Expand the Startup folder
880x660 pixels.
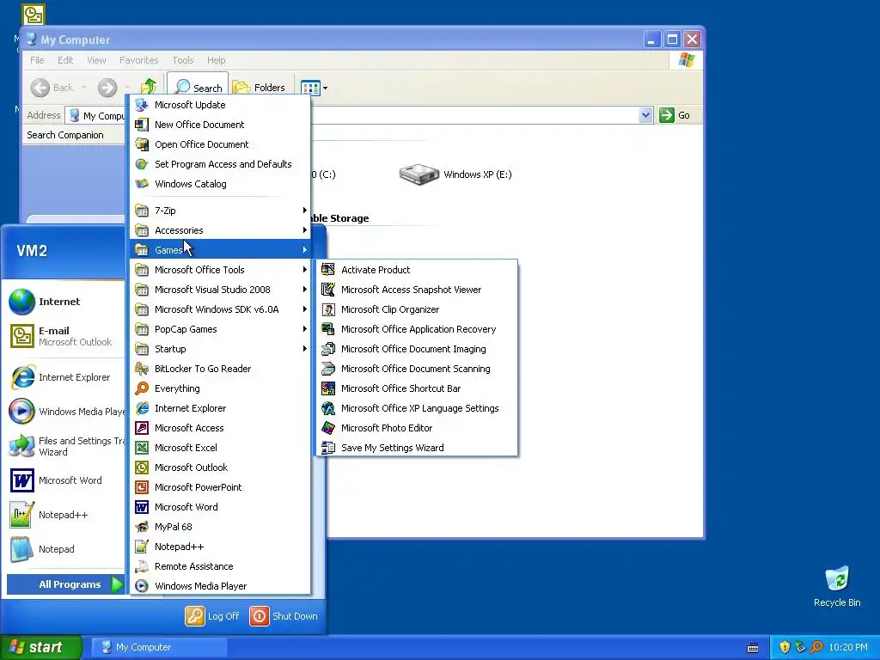[220, 349]
